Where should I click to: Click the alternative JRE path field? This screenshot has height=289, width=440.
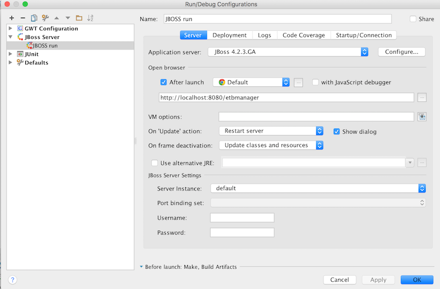(313, 163)
